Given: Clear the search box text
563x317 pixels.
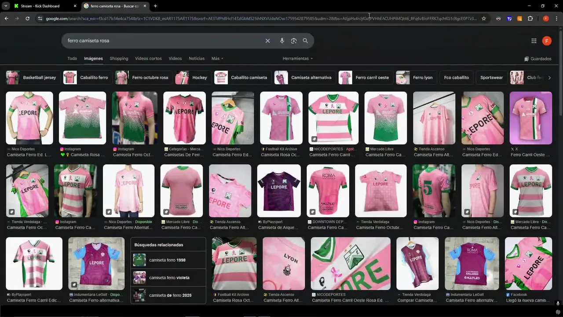Looking at the screenshot, I should pos(267,41).
